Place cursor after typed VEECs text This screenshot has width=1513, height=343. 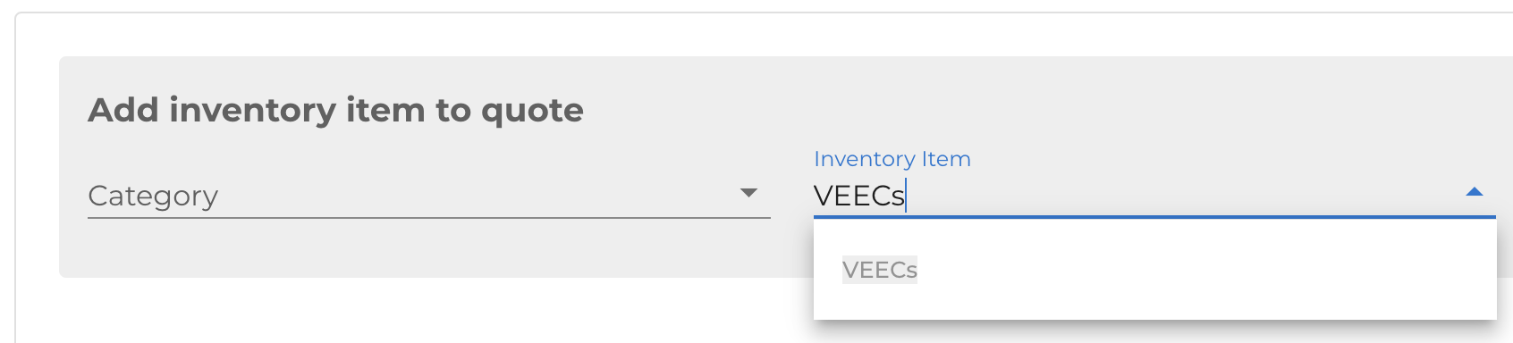(907, 195)
